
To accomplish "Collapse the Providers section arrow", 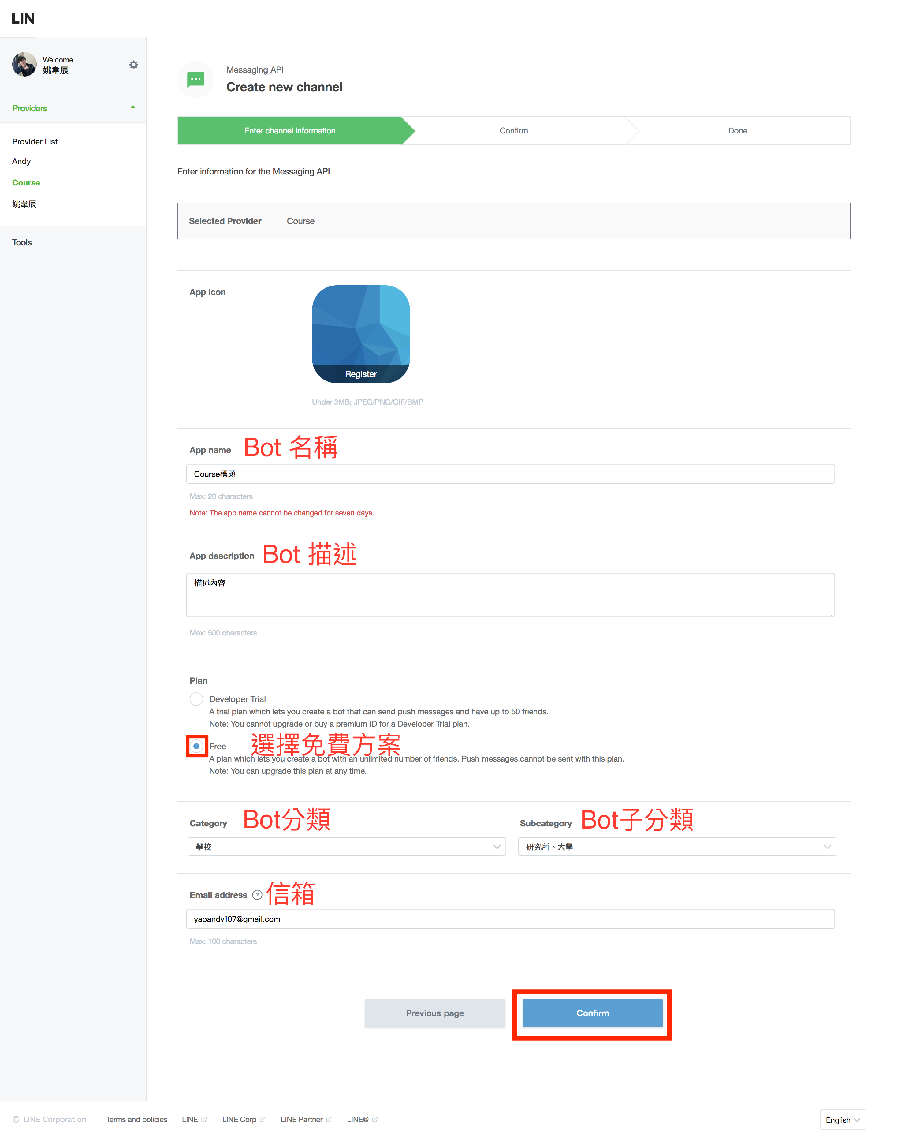I will (x=133, y=107).
